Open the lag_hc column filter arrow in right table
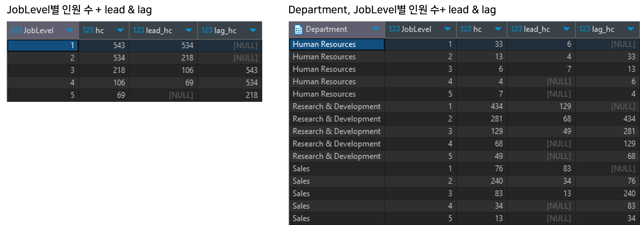The image size is (640, 225). [630, 29]
